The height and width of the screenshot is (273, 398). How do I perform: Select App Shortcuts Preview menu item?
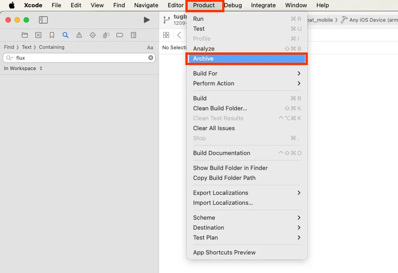pyautogui.click(x=247, y=253)
